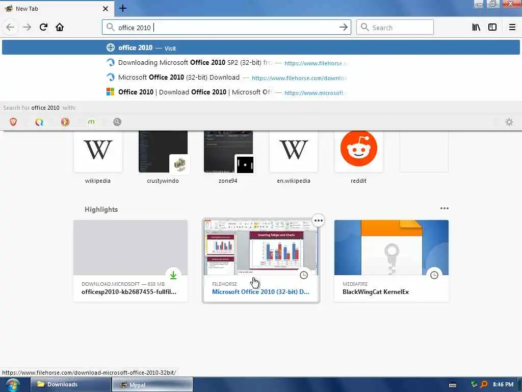Click the 'Search for office 2010 with:' label

[x=39, y=108]
